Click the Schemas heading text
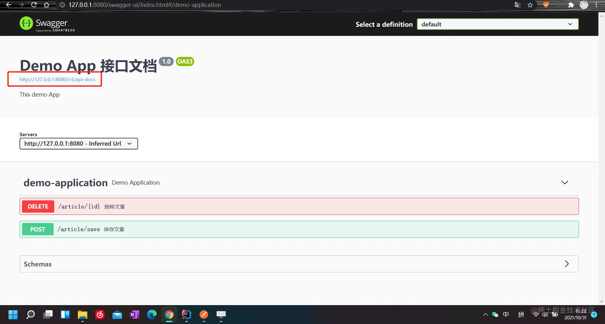This screenshot has height=324, width=605. click(38, 264)
